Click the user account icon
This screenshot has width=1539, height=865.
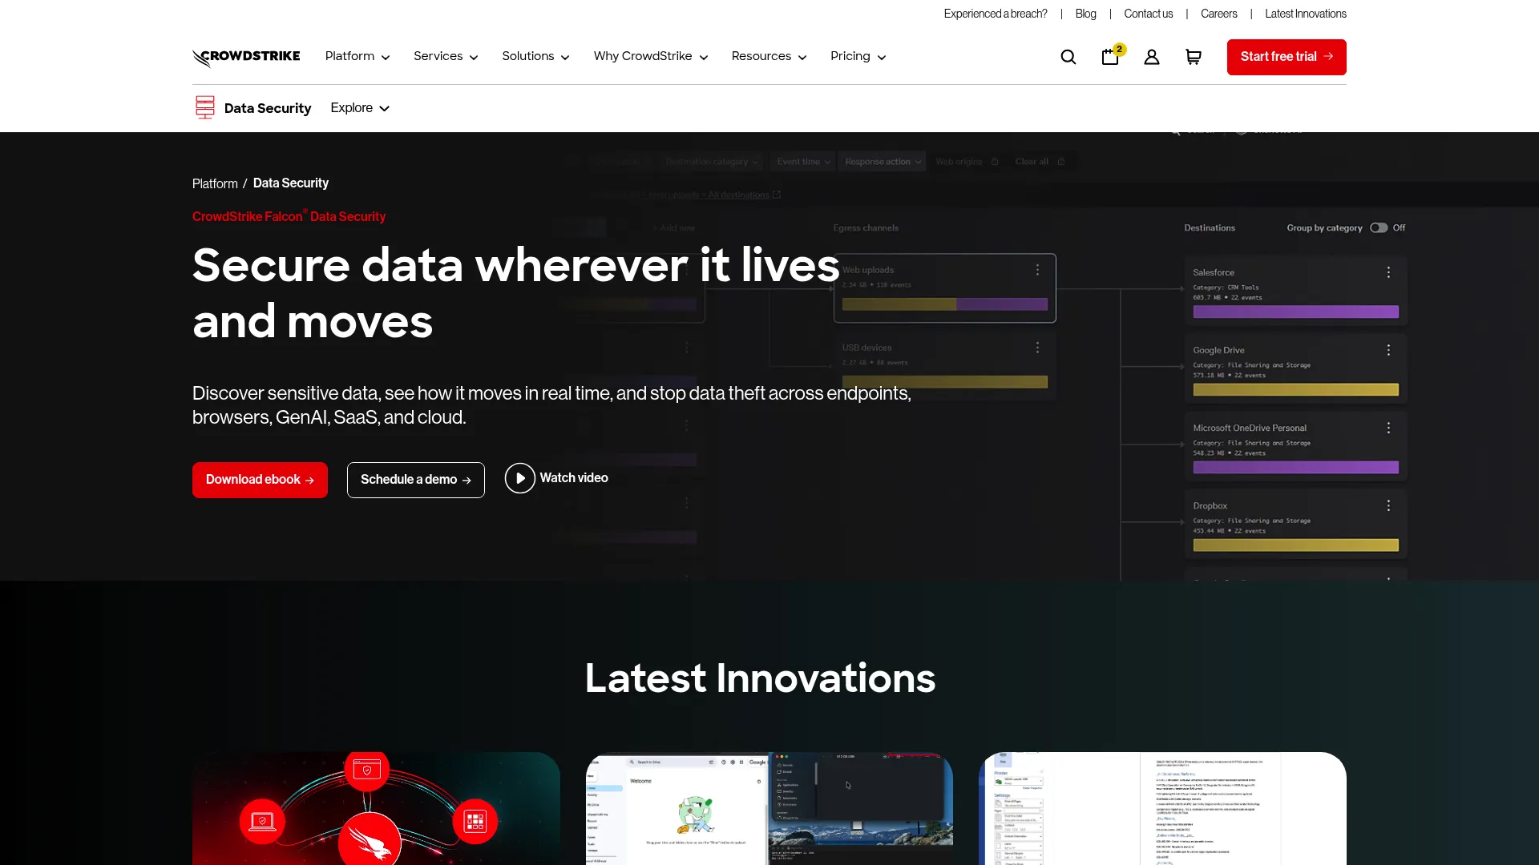[1152, 57]
